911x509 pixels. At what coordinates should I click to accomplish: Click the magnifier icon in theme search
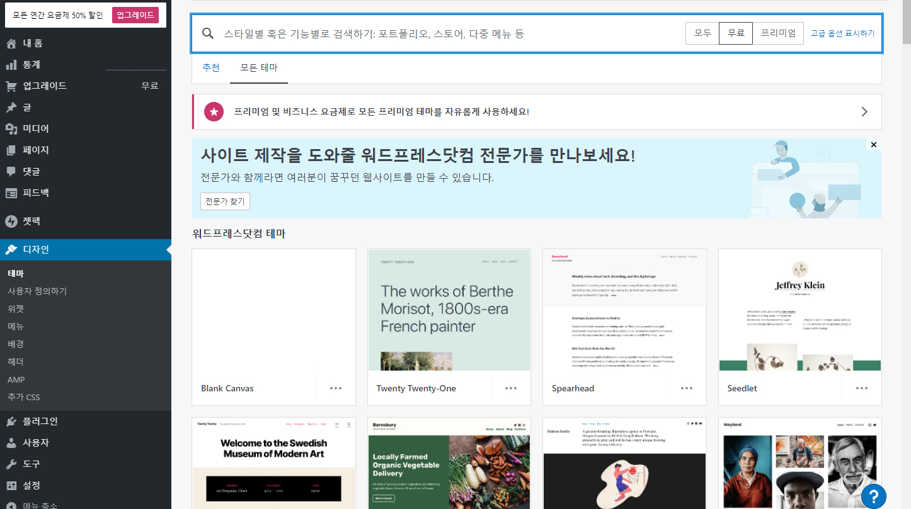[208, 33]
